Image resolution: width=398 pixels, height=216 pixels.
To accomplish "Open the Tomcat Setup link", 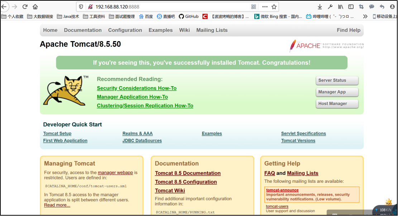I will (57, 134).
